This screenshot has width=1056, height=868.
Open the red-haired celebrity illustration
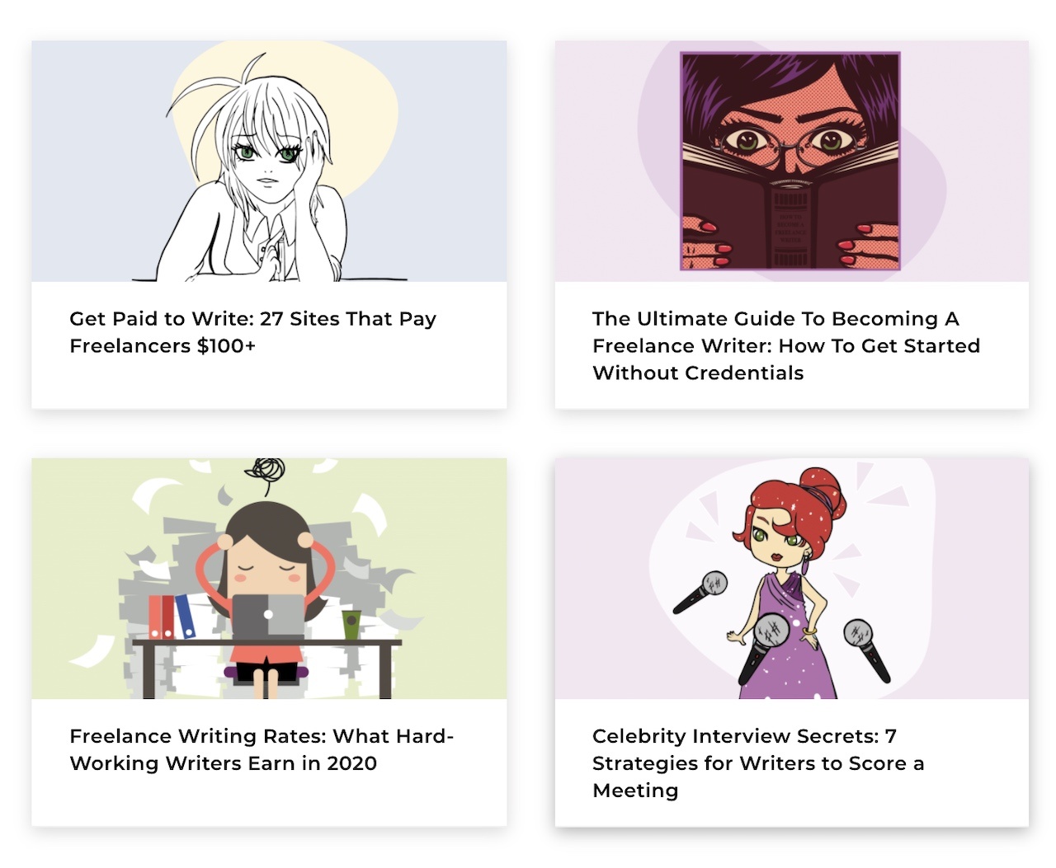[x=791, y=579]
